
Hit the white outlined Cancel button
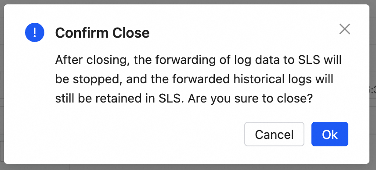(x=274, y=134)
